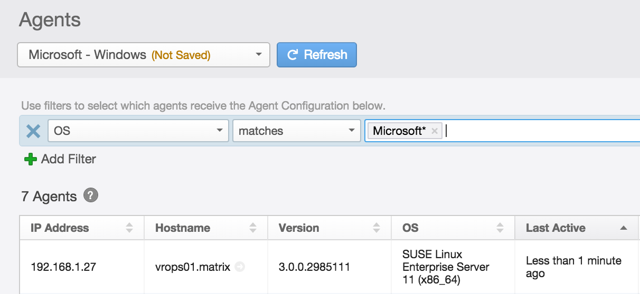Click the arrow icon next to vrops01.matrix

tap(240, 267)
